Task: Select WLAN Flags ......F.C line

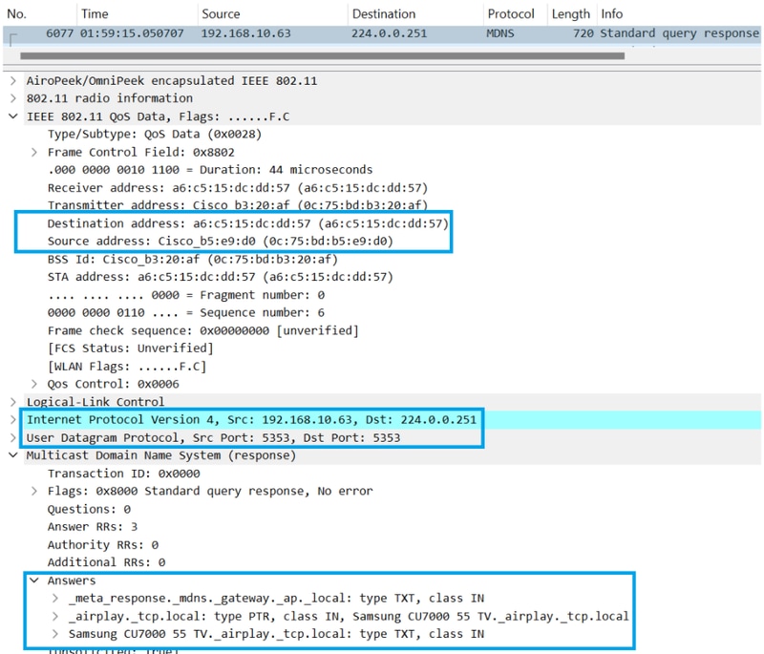Action: coord(127,367)
